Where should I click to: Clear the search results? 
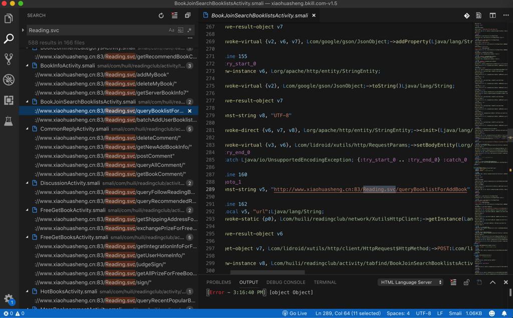point(174,15)
